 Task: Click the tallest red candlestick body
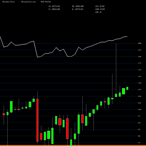click(37, 120)
